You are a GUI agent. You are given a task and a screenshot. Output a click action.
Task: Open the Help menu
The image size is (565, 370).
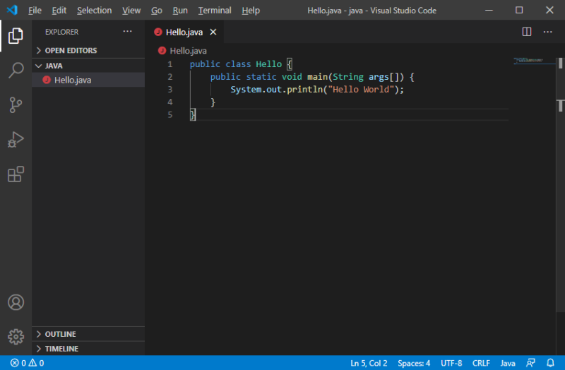point(251,11)
